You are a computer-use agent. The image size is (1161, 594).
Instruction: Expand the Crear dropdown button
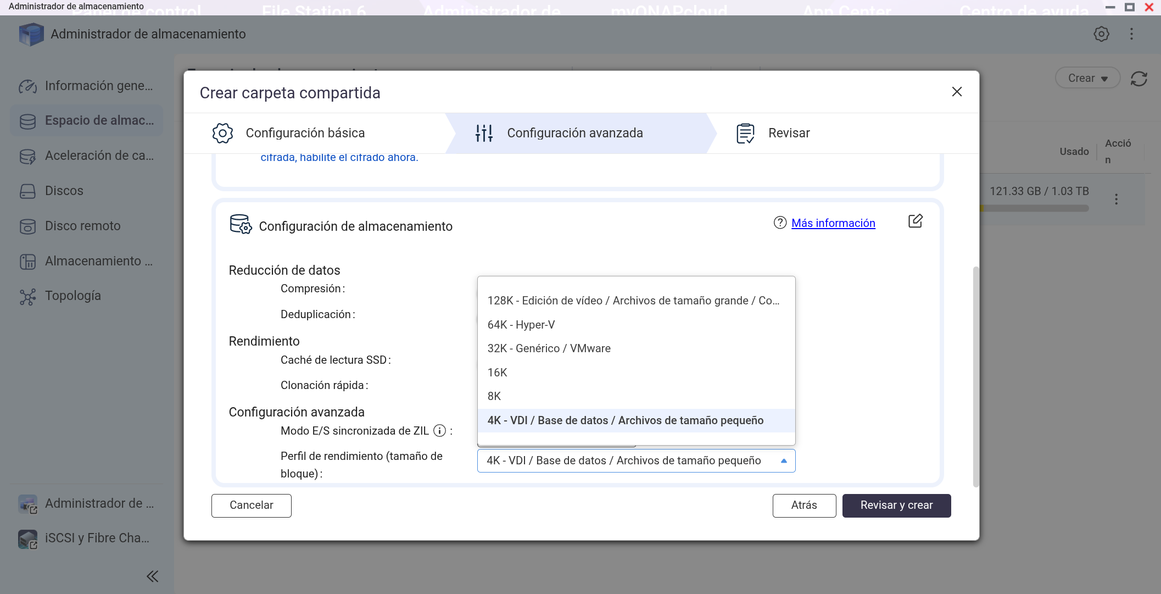(x=1087, y=78)
